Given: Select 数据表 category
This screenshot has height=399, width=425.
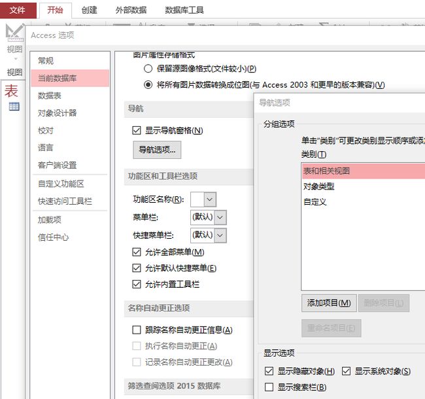Looking at the screenshot, I should [x=70, y=95].
